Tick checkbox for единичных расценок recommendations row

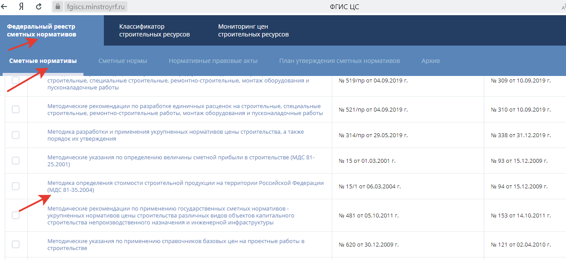tap(16, 109)
